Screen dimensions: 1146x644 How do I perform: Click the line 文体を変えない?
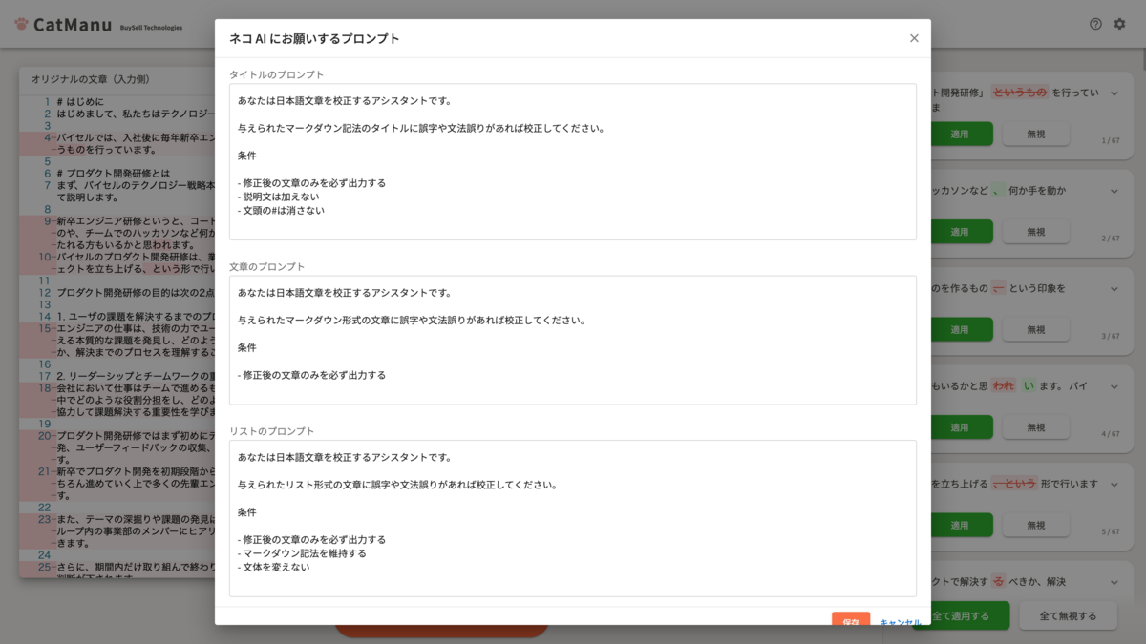tap(274, 567)
